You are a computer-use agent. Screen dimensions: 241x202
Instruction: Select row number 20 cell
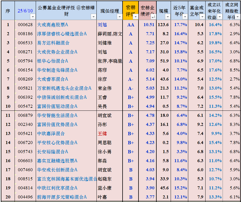click(x=8, y=197)
